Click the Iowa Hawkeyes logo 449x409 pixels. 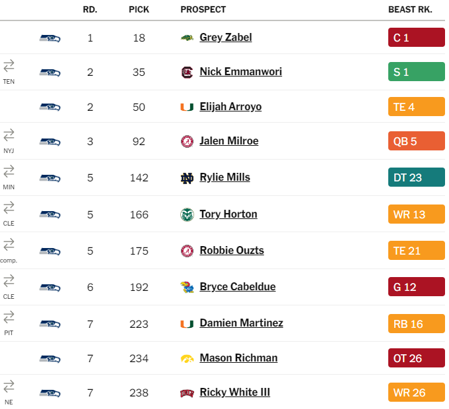187,358
